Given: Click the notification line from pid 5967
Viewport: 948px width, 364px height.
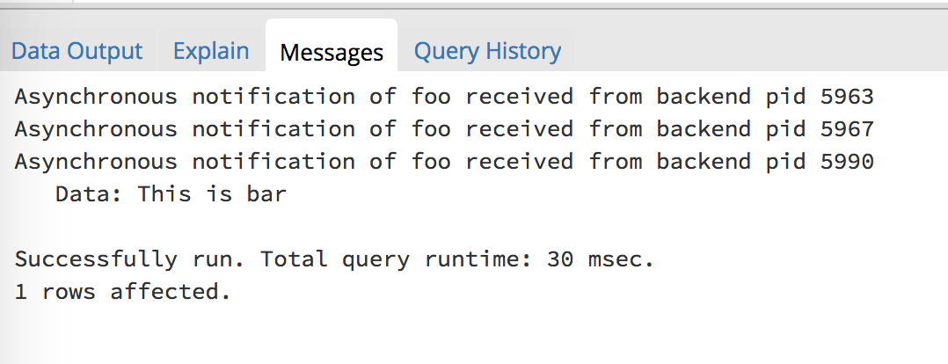Looking at the screenshot, I should point(443,129).
